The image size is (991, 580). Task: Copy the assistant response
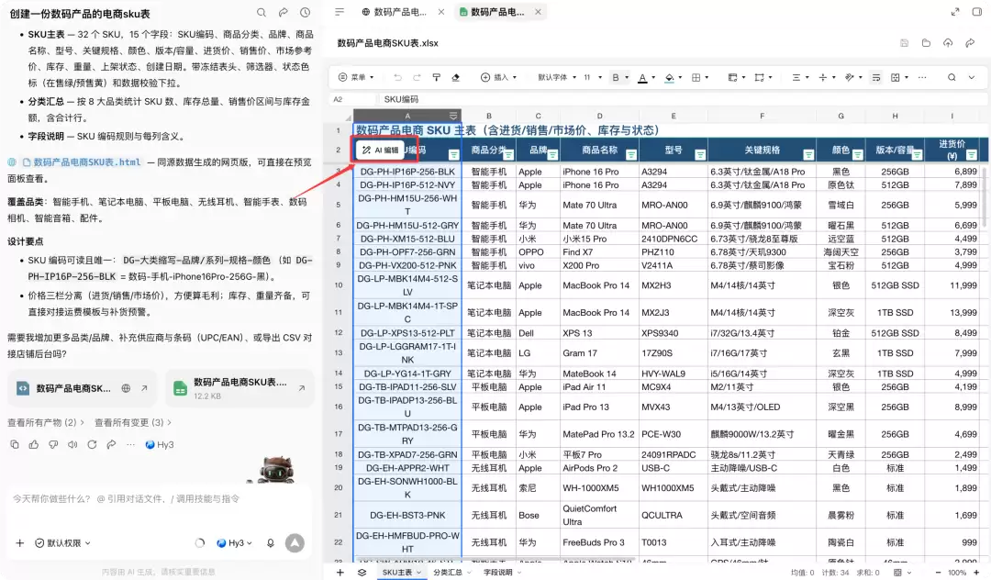point(15,445)
